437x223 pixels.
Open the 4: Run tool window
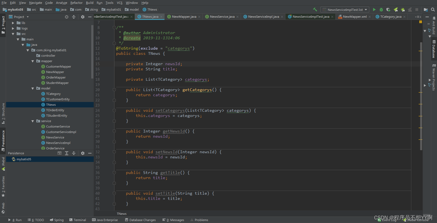[x=15, y=220]
